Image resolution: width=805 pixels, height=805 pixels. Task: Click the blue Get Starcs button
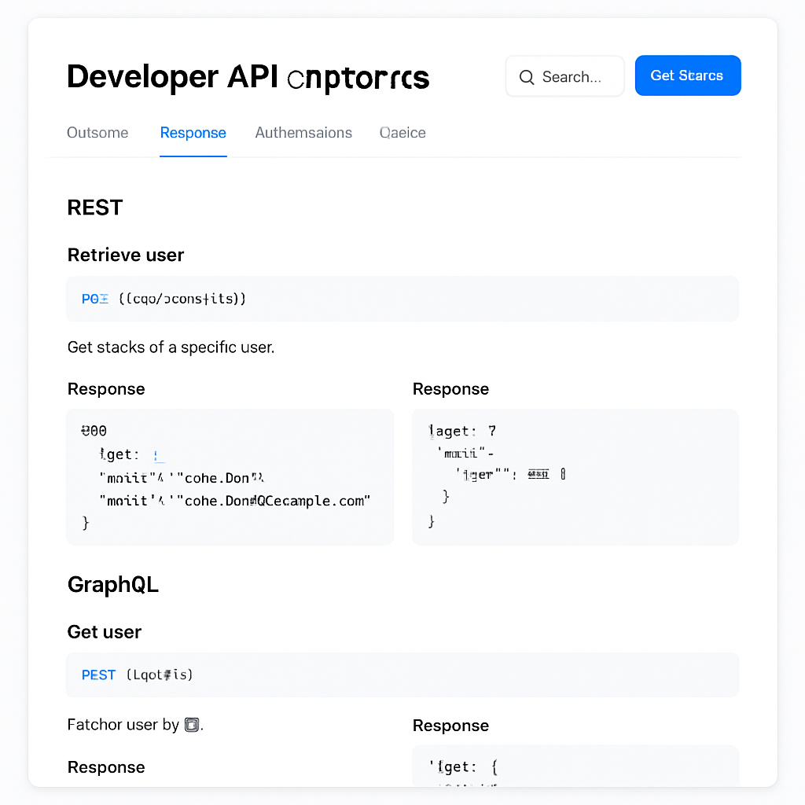click(x=687, y=75)
